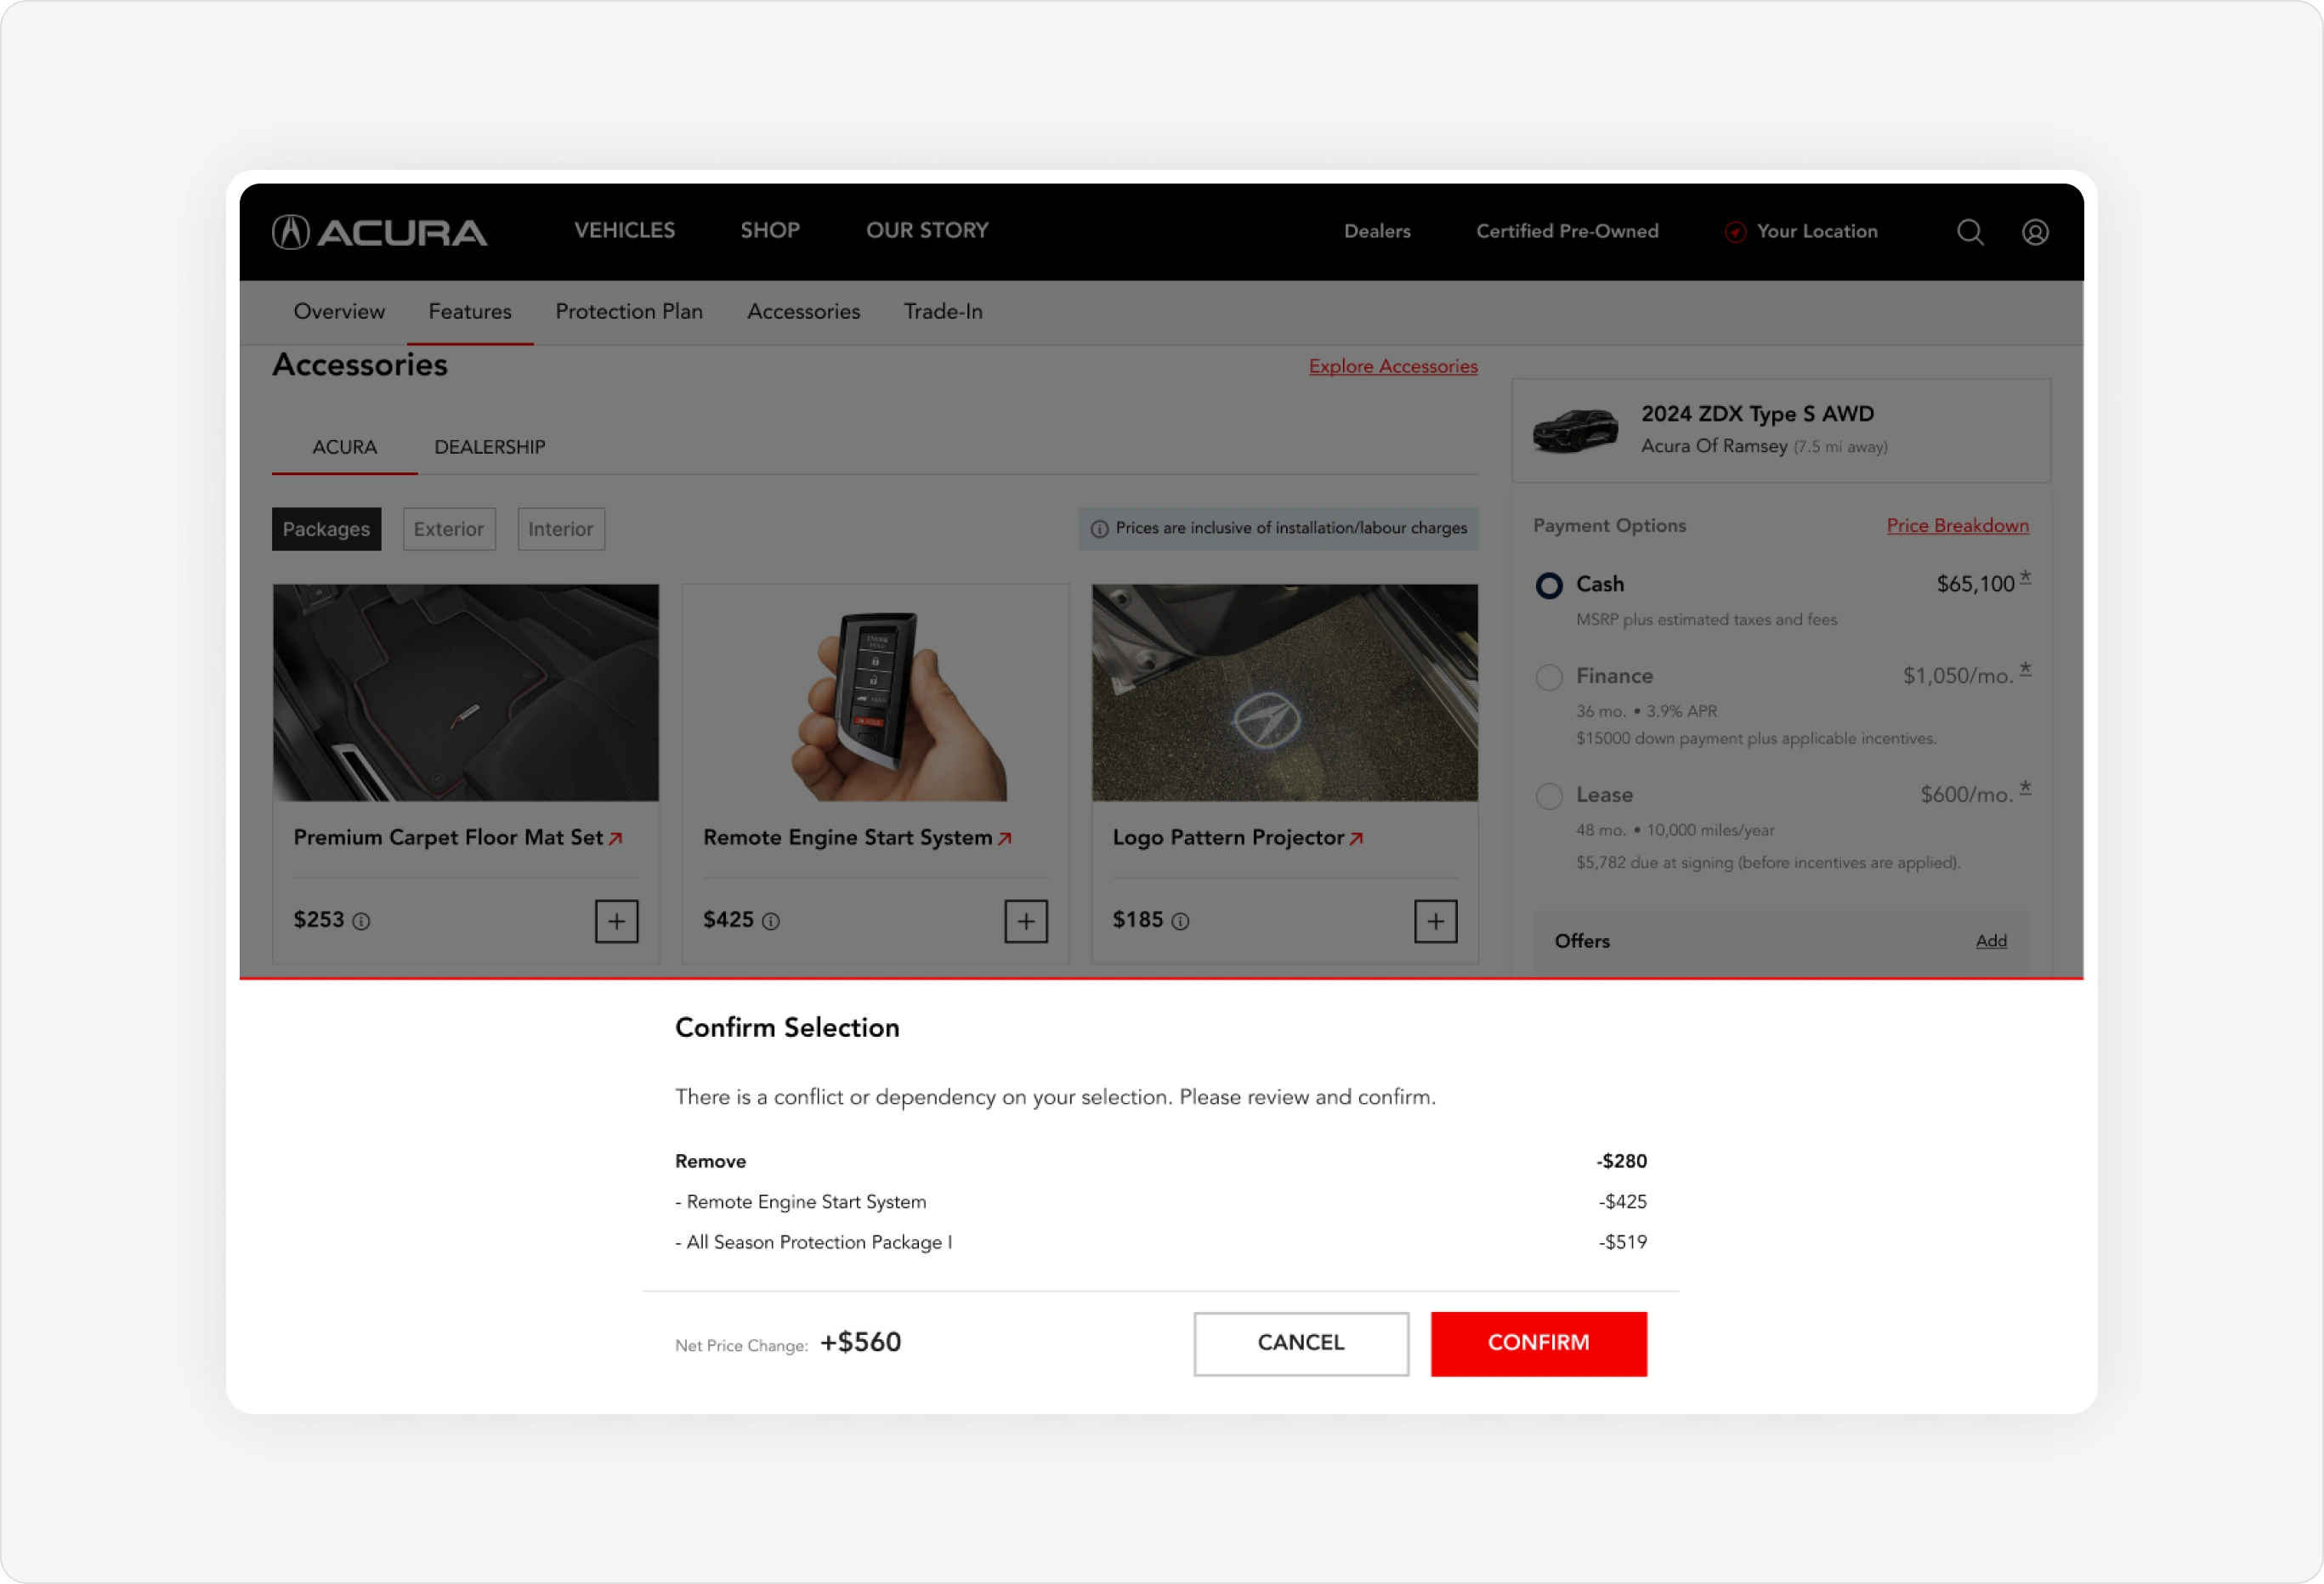2324x1584 pixels.
Task: Click the Logo Pattern Projector image
Action: (x=1285, y=693)
